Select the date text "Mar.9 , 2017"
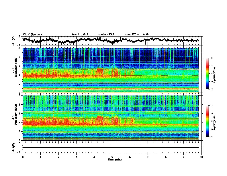Image resolution: width=227 pixels, height=176 pixels. pos(80,35)
